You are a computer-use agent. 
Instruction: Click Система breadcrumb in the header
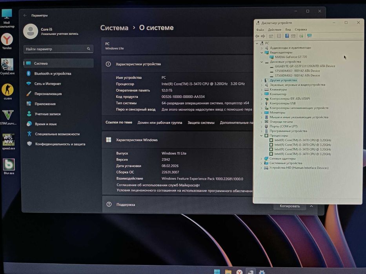coord(114,28)
